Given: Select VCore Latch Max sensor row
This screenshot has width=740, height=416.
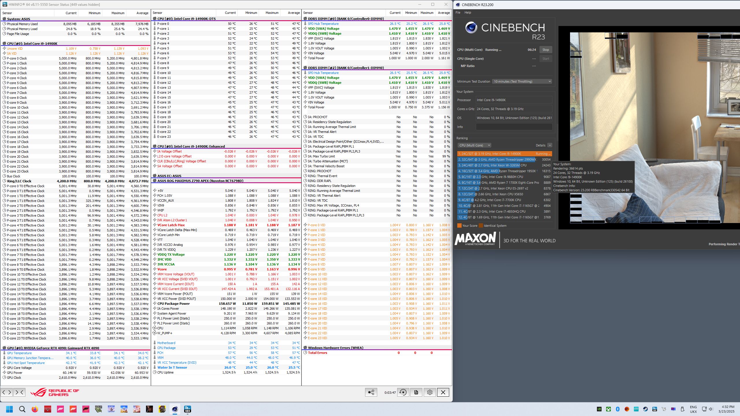Looking at the screenshot, I should 226,225.
